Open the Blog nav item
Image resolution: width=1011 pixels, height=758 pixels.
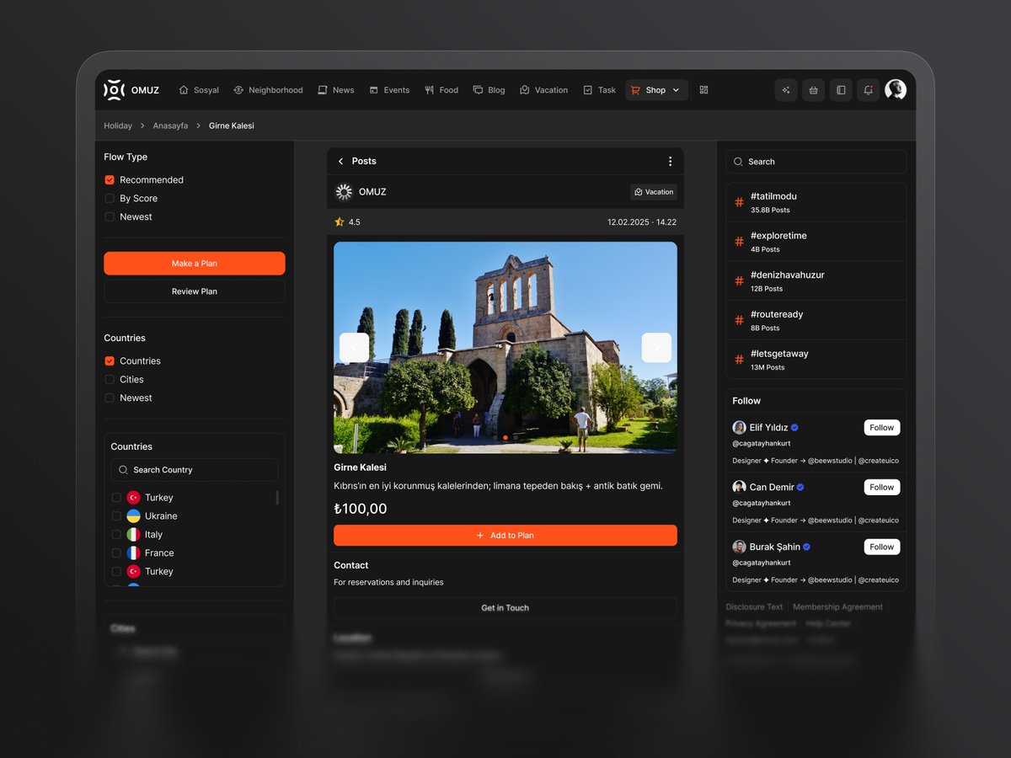(x=489, y=90)
